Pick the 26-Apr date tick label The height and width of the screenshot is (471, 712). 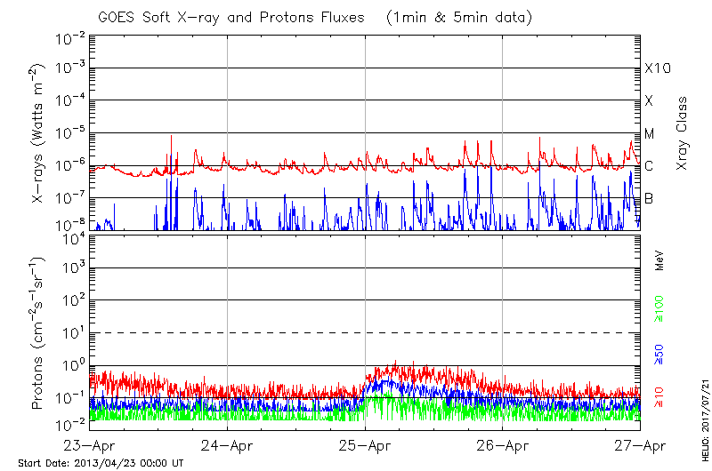coord(503,445)
